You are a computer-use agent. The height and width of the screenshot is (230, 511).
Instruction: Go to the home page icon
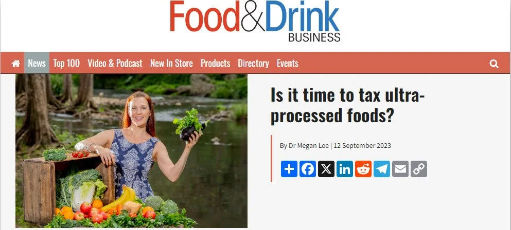15,64
